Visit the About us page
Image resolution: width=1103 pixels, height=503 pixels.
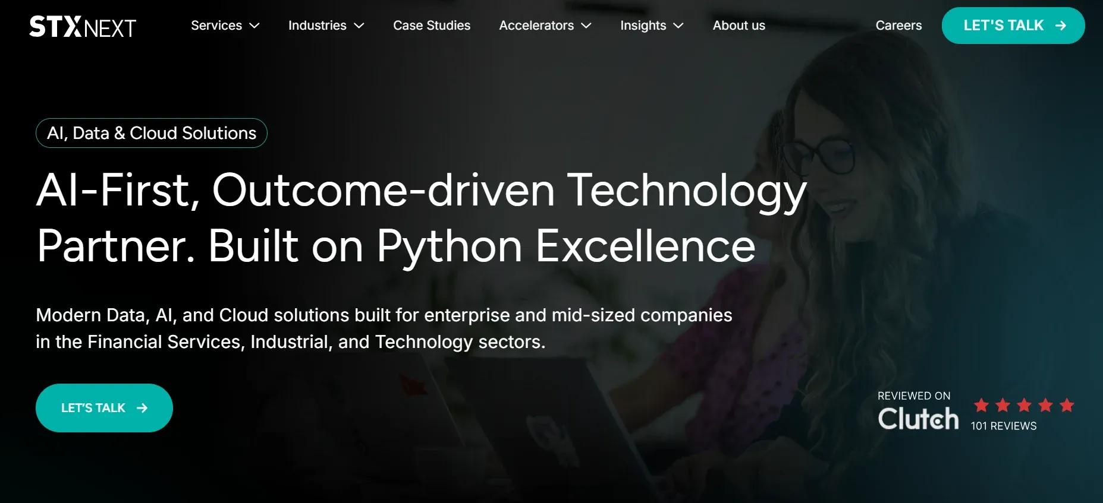coord(739,26)
